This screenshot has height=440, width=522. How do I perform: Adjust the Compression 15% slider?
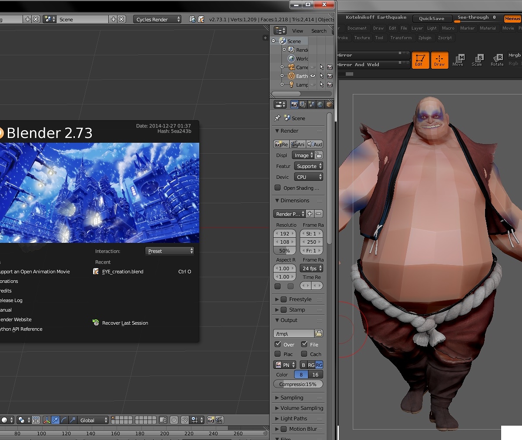[x=298, y=384]
